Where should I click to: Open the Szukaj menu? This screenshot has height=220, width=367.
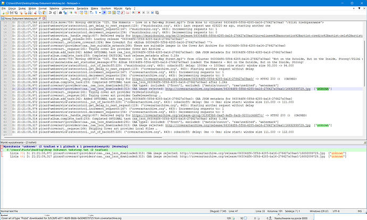[22, 8]
